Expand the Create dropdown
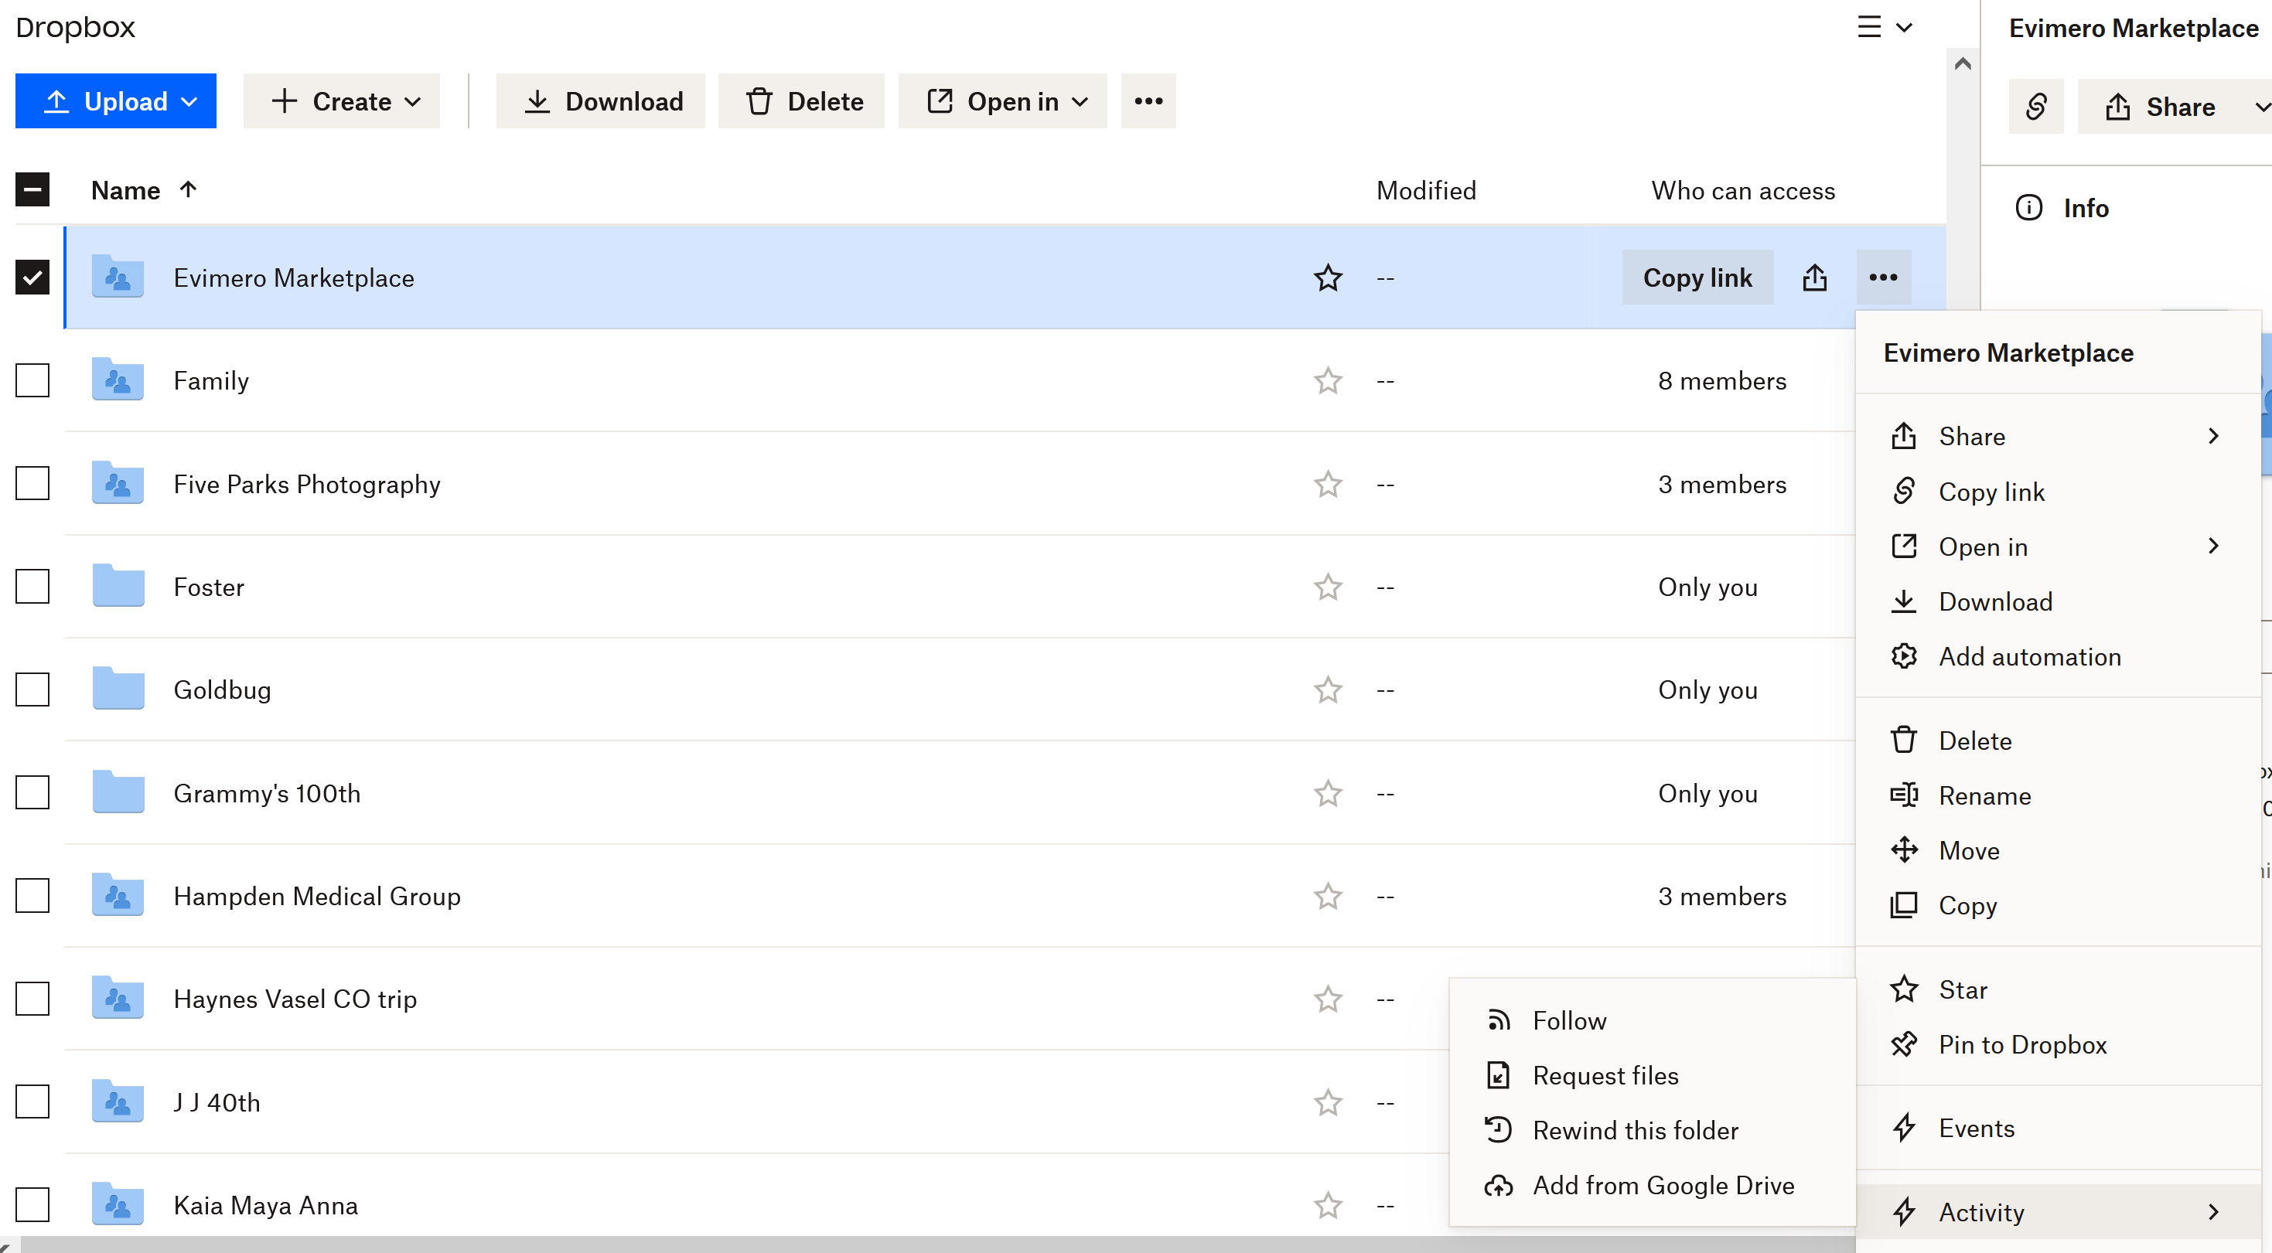2272x1253 pixels. (x=341, y=100)
